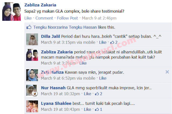Open Dilla Jalil's avatar thumbnail
Screen dimensions: 172x114
click(x=32, y=39)
